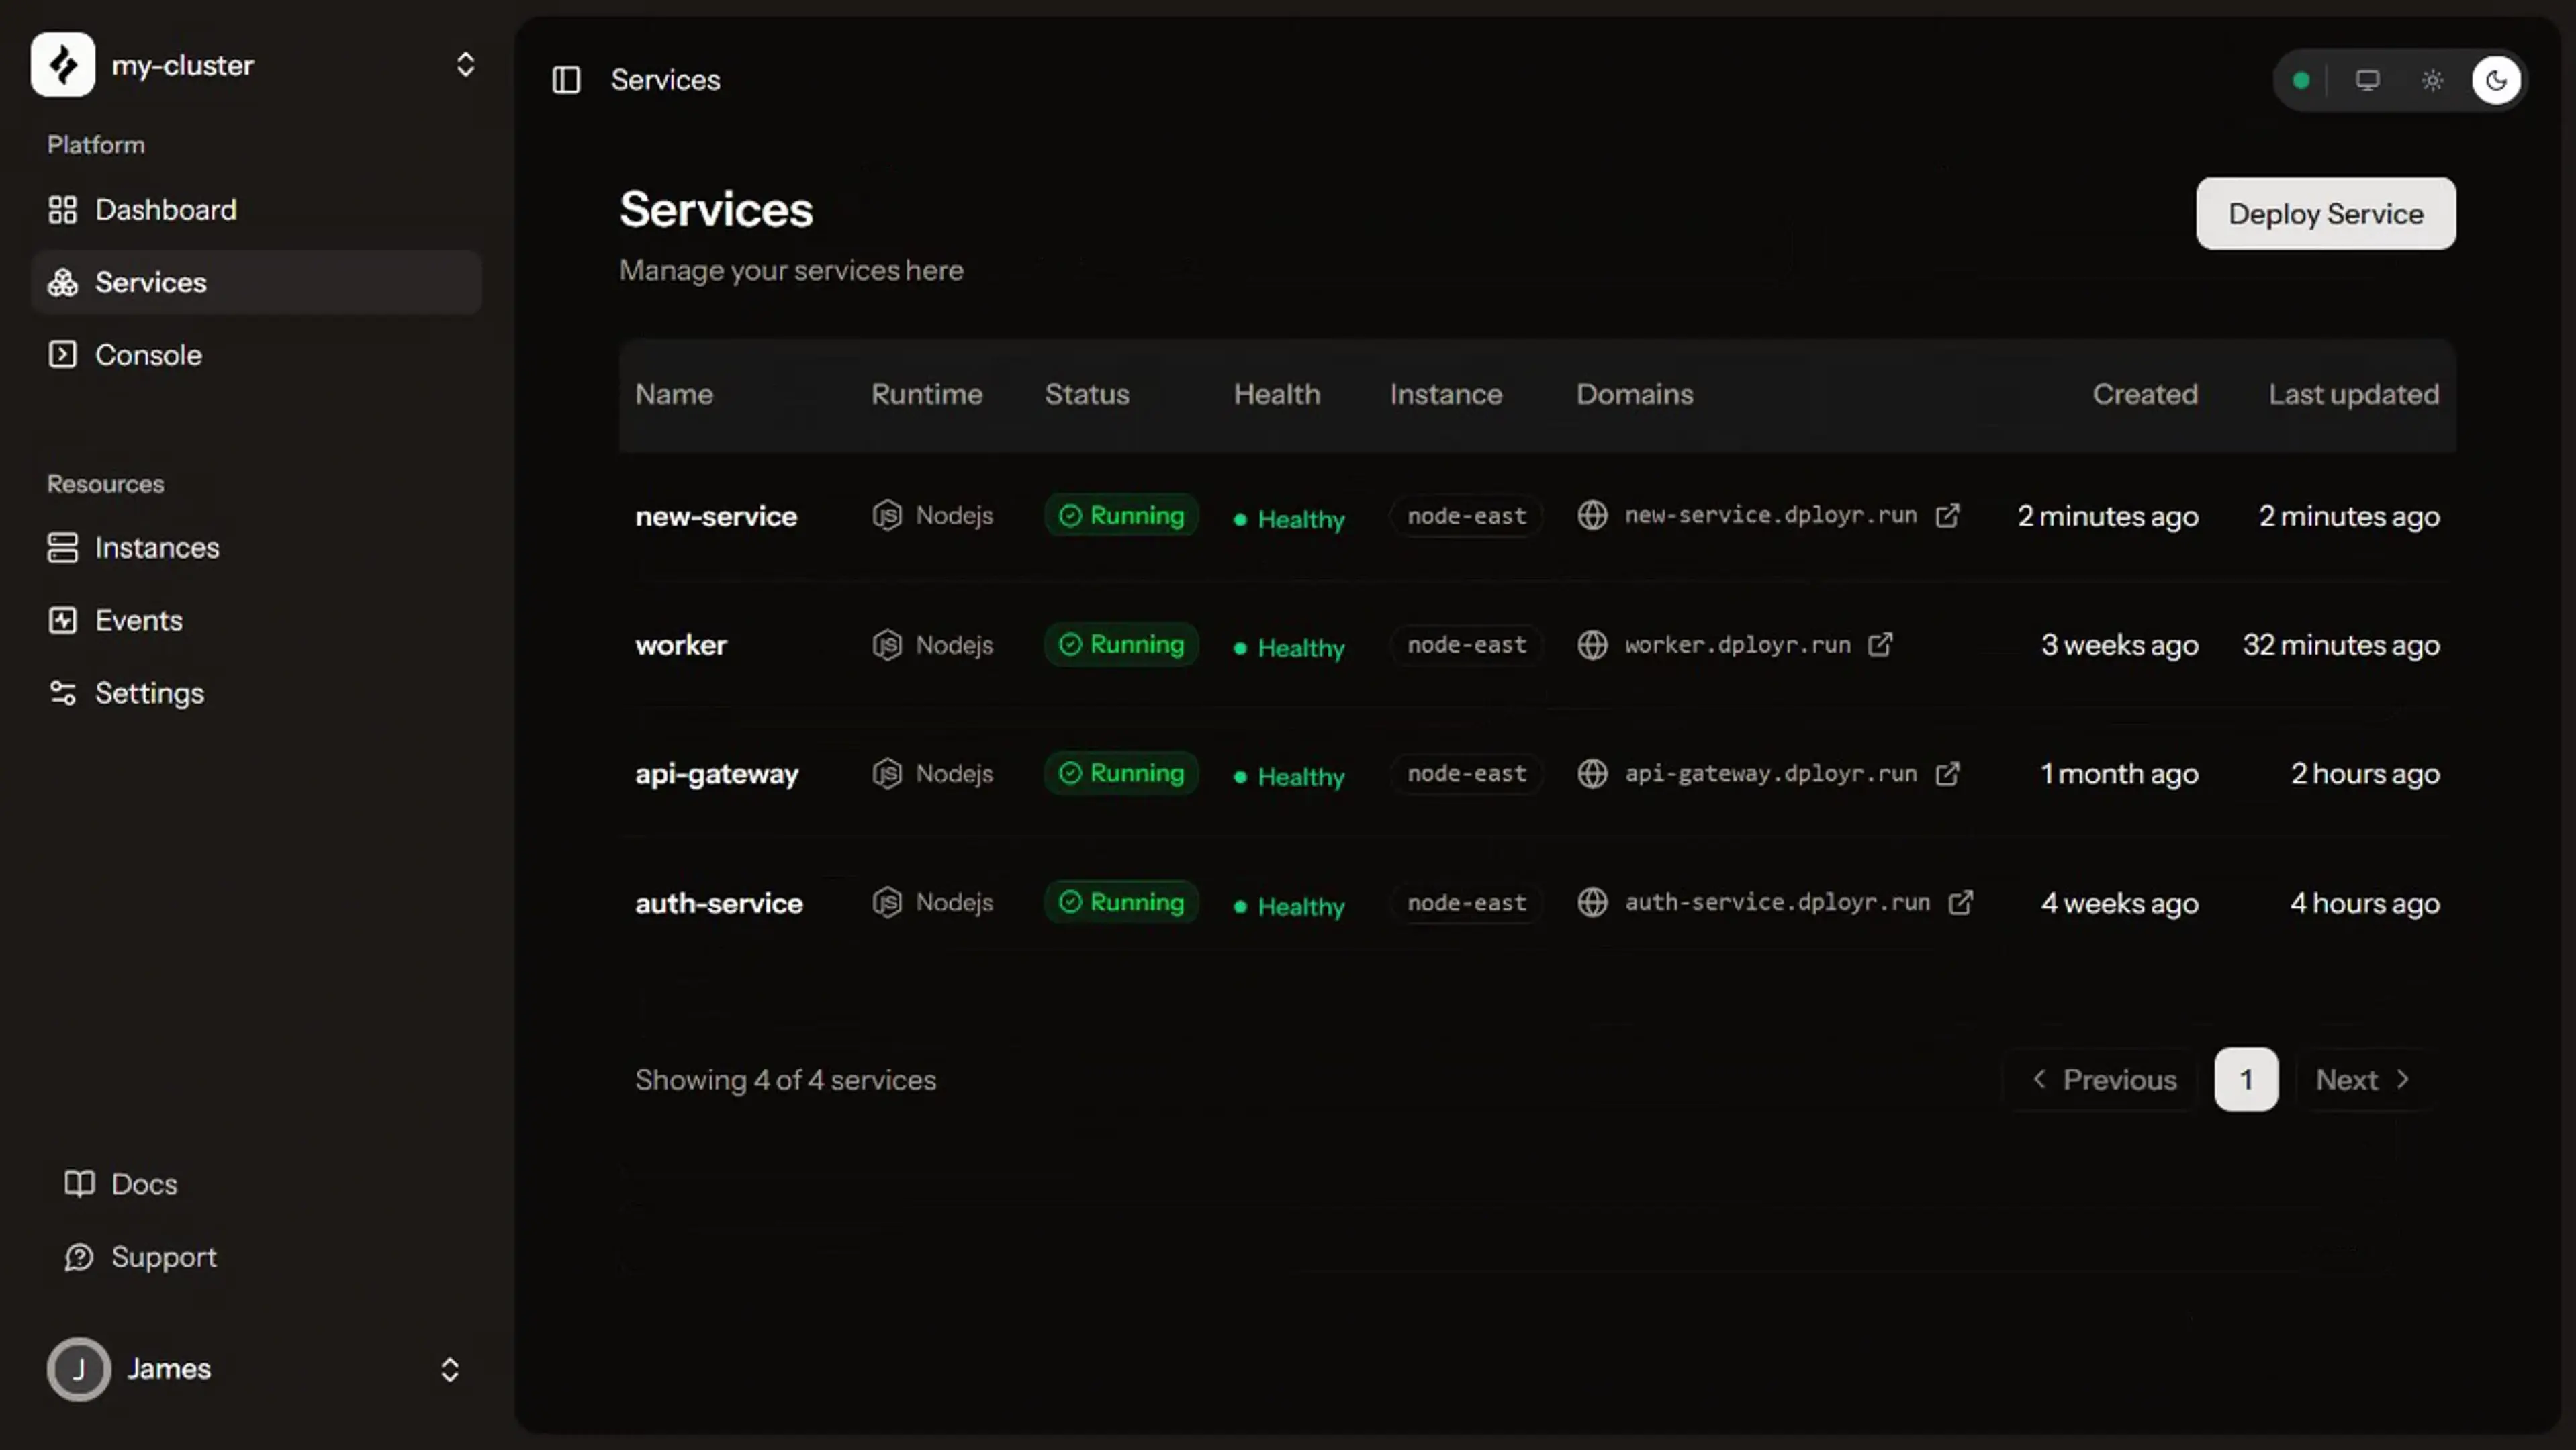Open new-service.dployr.run external link icon
Image resolution: width=2576 pixels, height=1450 pixels.
click(1947, 516)
